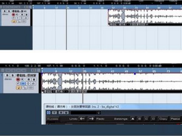
Task: Click bx_digital V2 plugin window title bar
Action: click(113, 107)
